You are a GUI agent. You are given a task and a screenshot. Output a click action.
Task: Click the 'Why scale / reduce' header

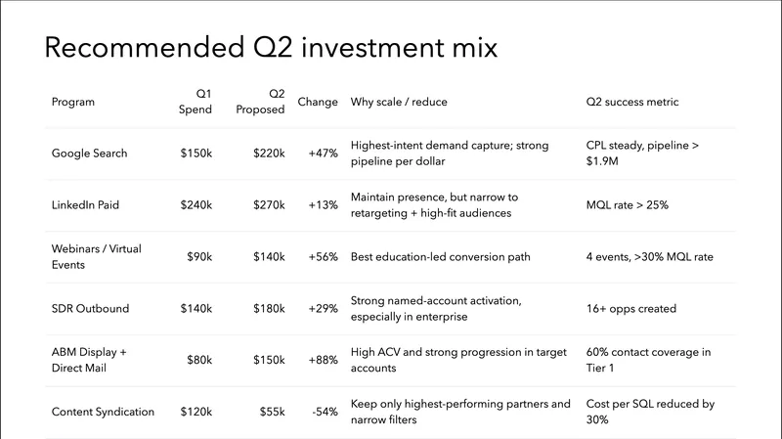(x=399, y=102)
